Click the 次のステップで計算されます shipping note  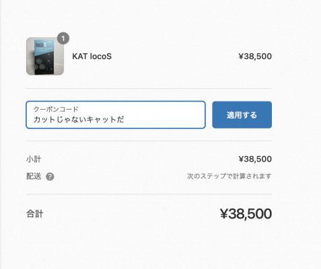[x=229, y=176]
